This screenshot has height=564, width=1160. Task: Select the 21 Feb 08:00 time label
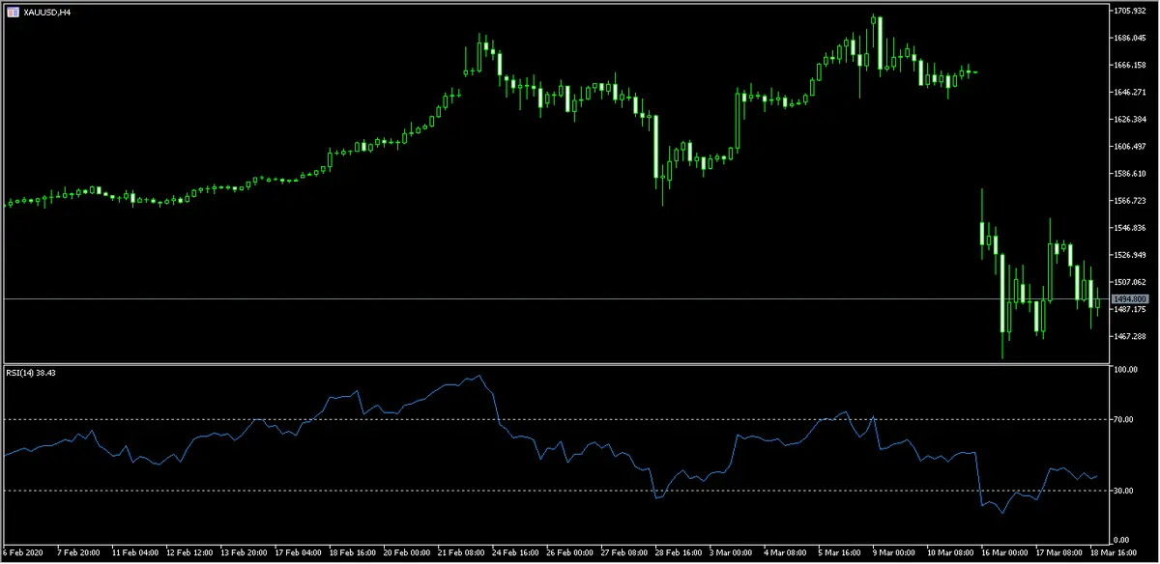[x=459, y=553]
